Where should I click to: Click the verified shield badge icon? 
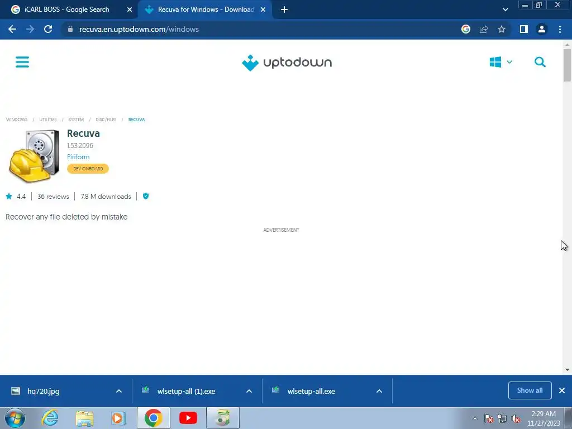pos(146,196)
